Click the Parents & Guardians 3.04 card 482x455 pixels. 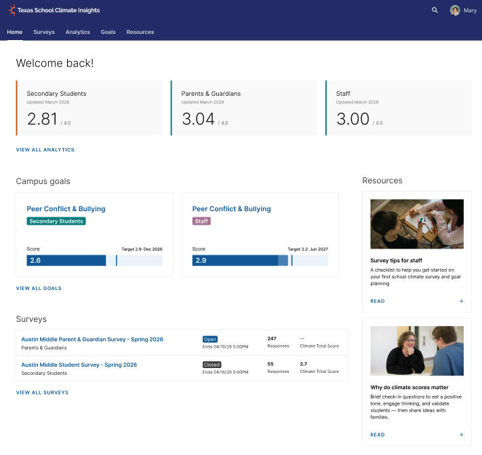244,108
